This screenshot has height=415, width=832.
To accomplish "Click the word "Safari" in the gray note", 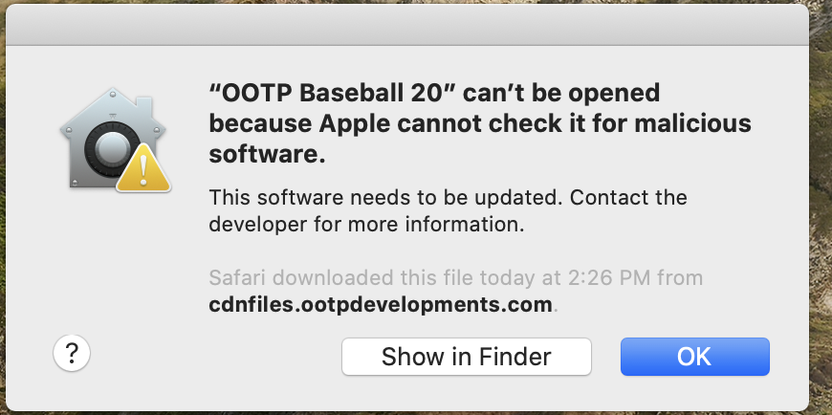I will click(237, 278).
